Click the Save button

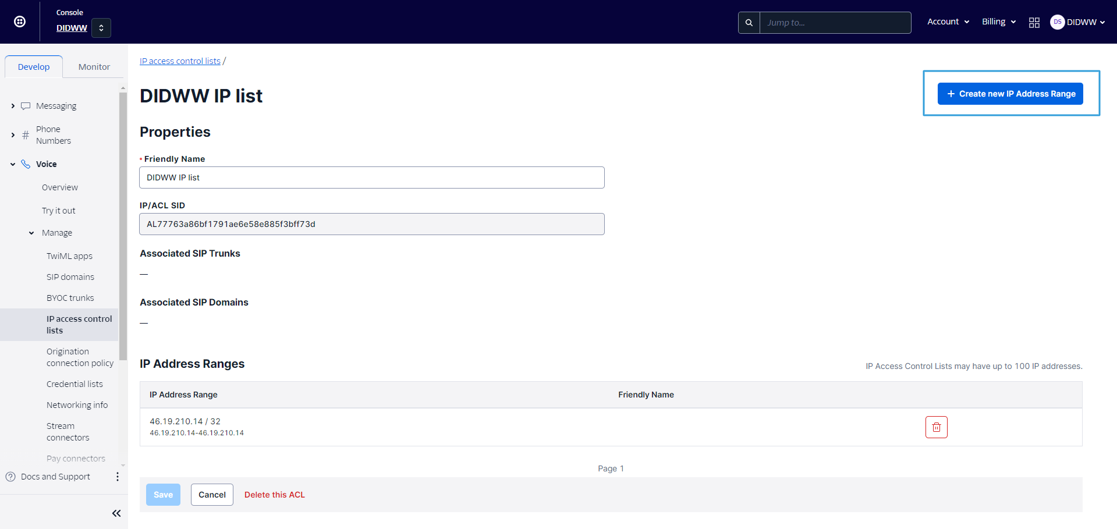pyautogui.click(x=163, y=495)
